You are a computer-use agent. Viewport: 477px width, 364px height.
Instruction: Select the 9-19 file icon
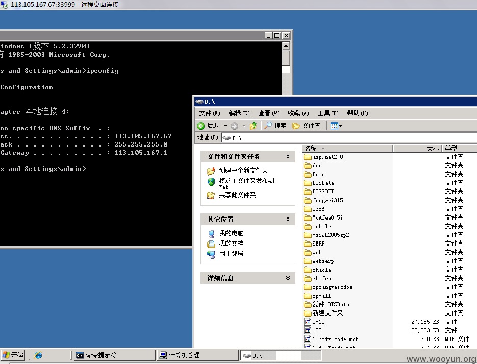(x=308, y=322)
